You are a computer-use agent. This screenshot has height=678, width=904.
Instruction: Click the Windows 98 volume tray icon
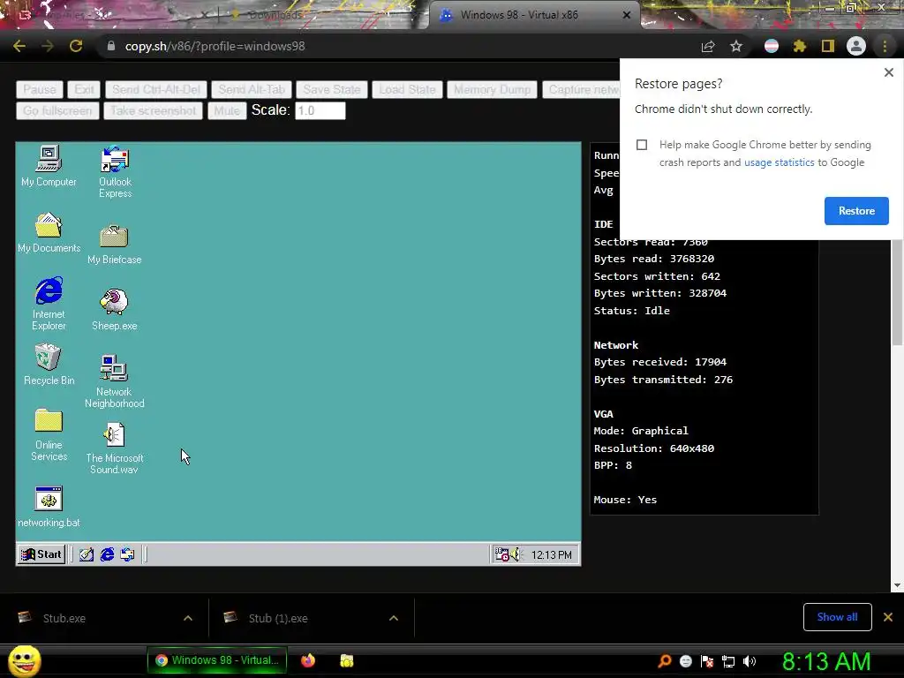coord(515,554)
